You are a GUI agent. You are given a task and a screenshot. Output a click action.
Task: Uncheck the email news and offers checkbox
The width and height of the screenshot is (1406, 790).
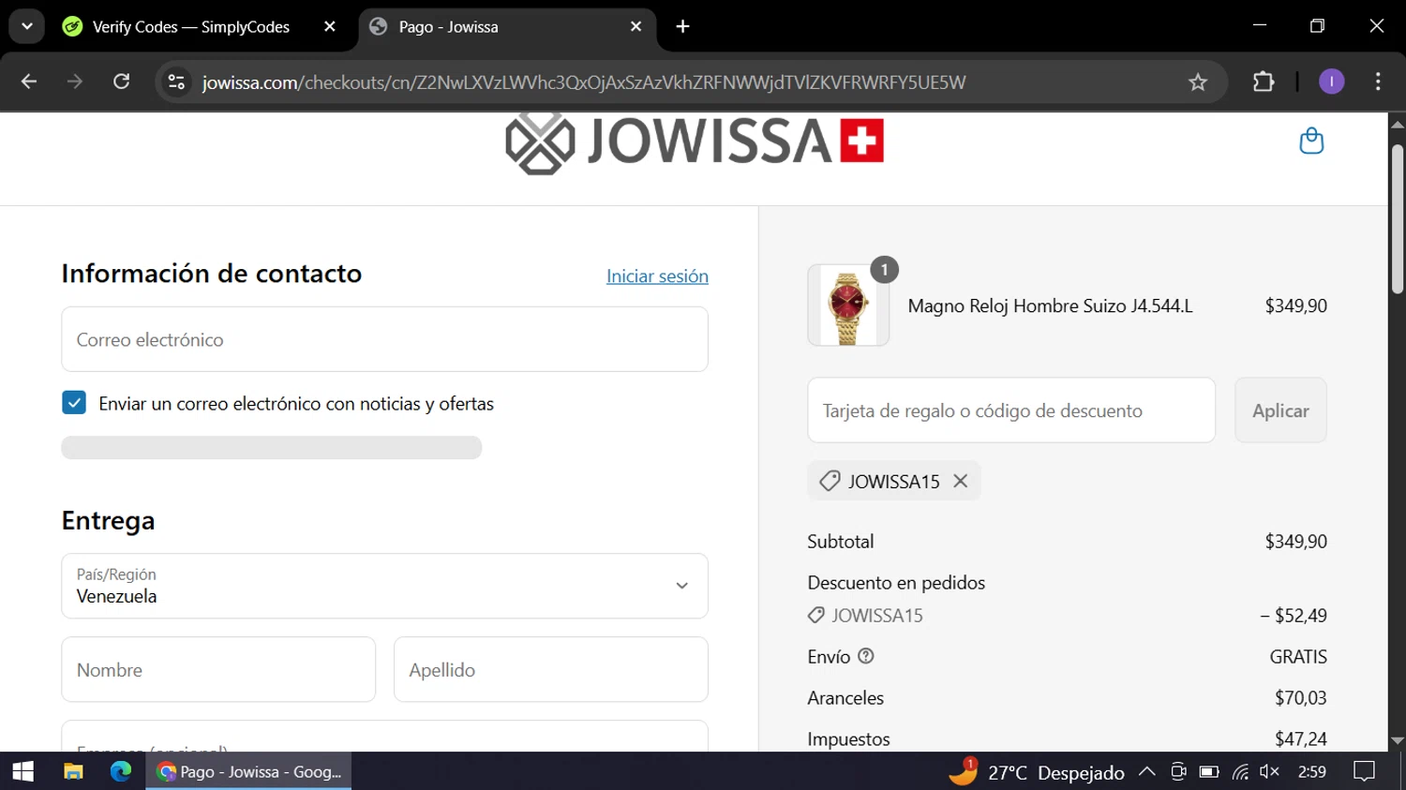tap(74, 403)
